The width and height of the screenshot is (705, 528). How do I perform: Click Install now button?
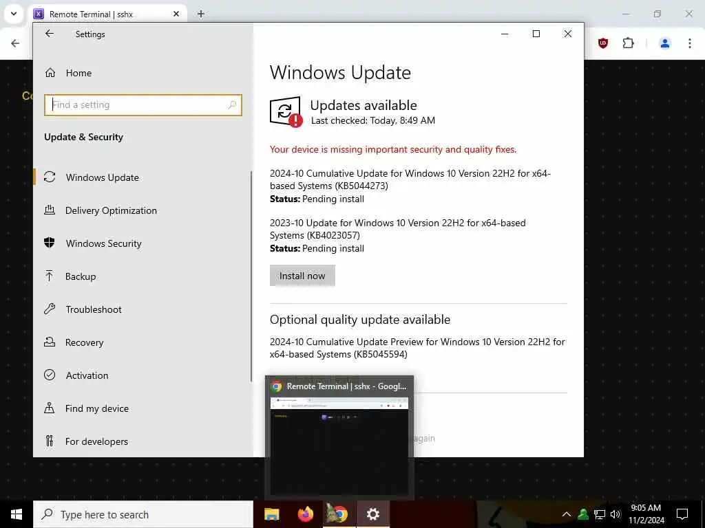point(302,276)
